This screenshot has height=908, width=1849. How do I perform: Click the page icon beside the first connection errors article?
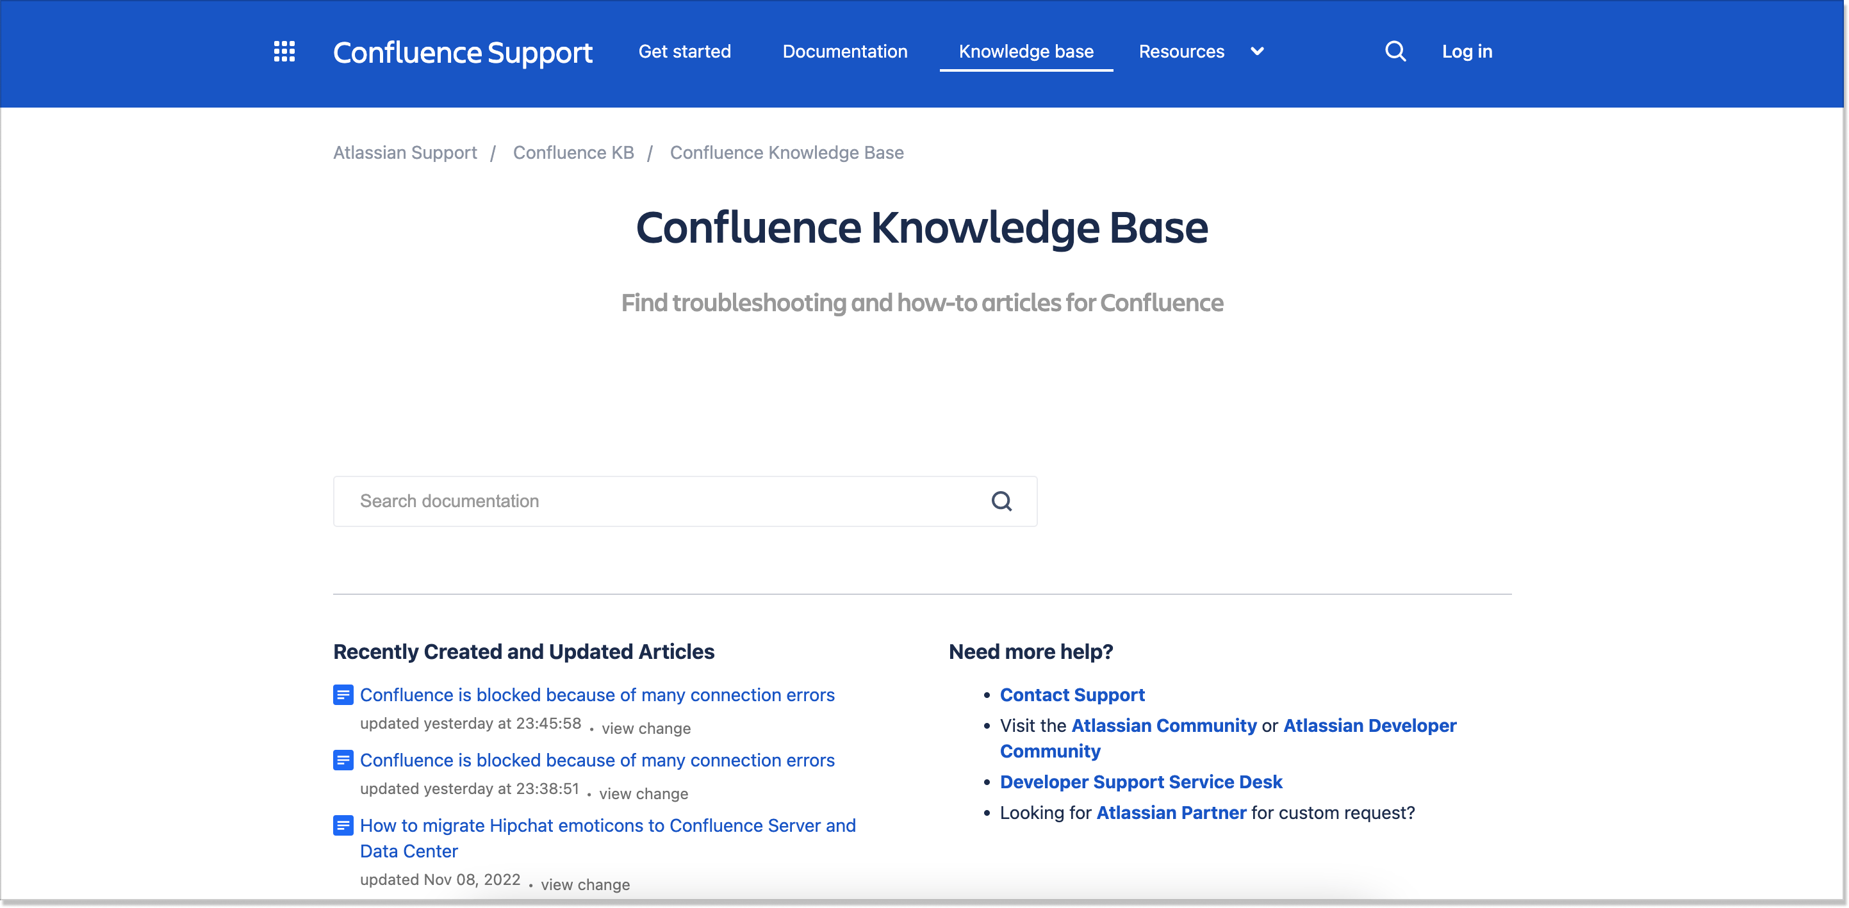pos(343,694)
